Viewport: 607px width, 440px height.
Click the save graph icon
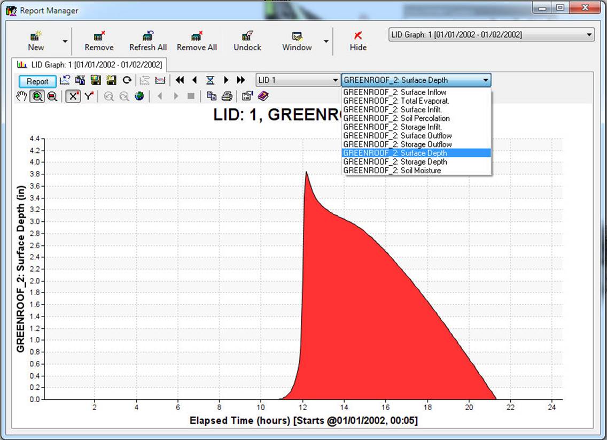tap(95, 80)
